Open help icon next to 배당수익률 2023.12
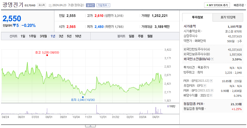This screenshot has height=128, width=247. pos(211,95)
